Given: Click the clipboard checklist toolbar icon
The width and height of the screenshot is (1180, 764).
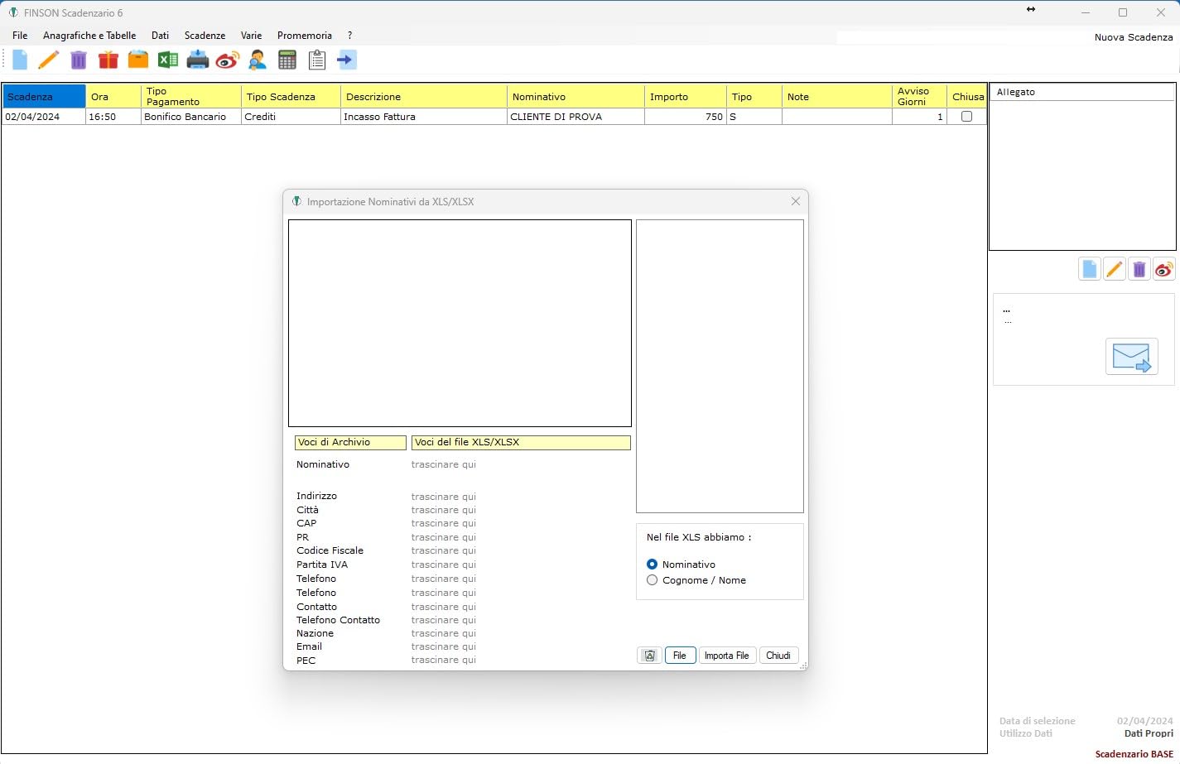Looking at the screenshot, I should coord(316,60).
